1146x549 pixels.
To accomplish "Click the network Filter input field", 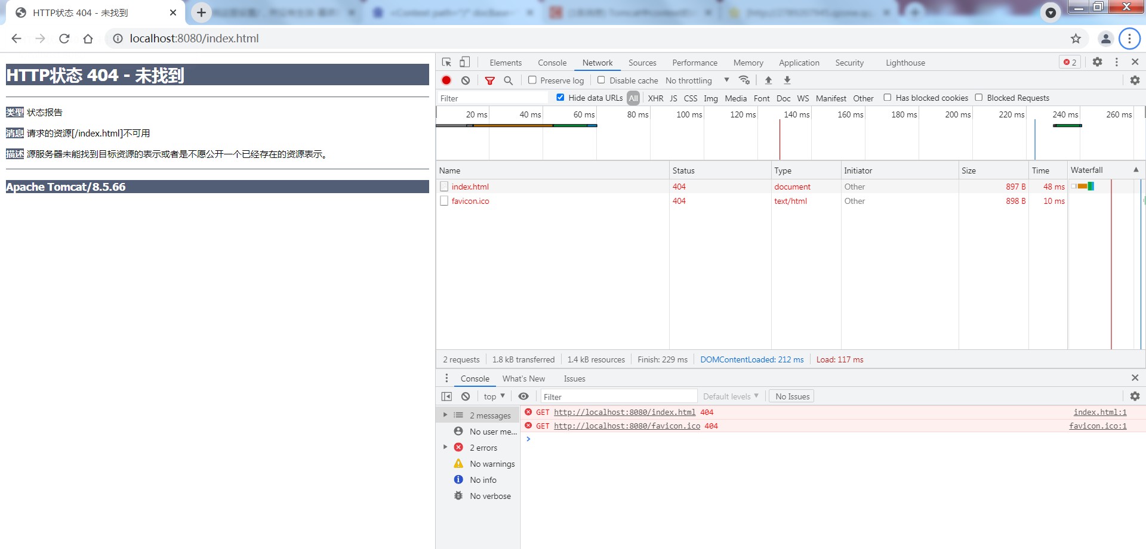I will [x=492, y=98].
